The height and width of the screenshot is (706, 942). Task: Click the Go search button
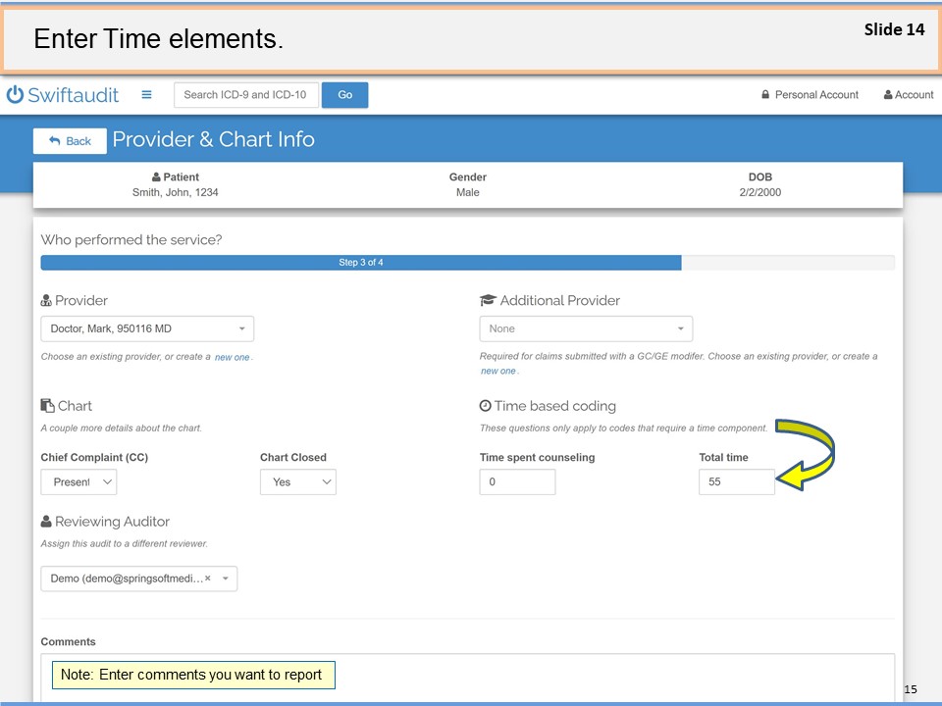click(x=344, y=95)
